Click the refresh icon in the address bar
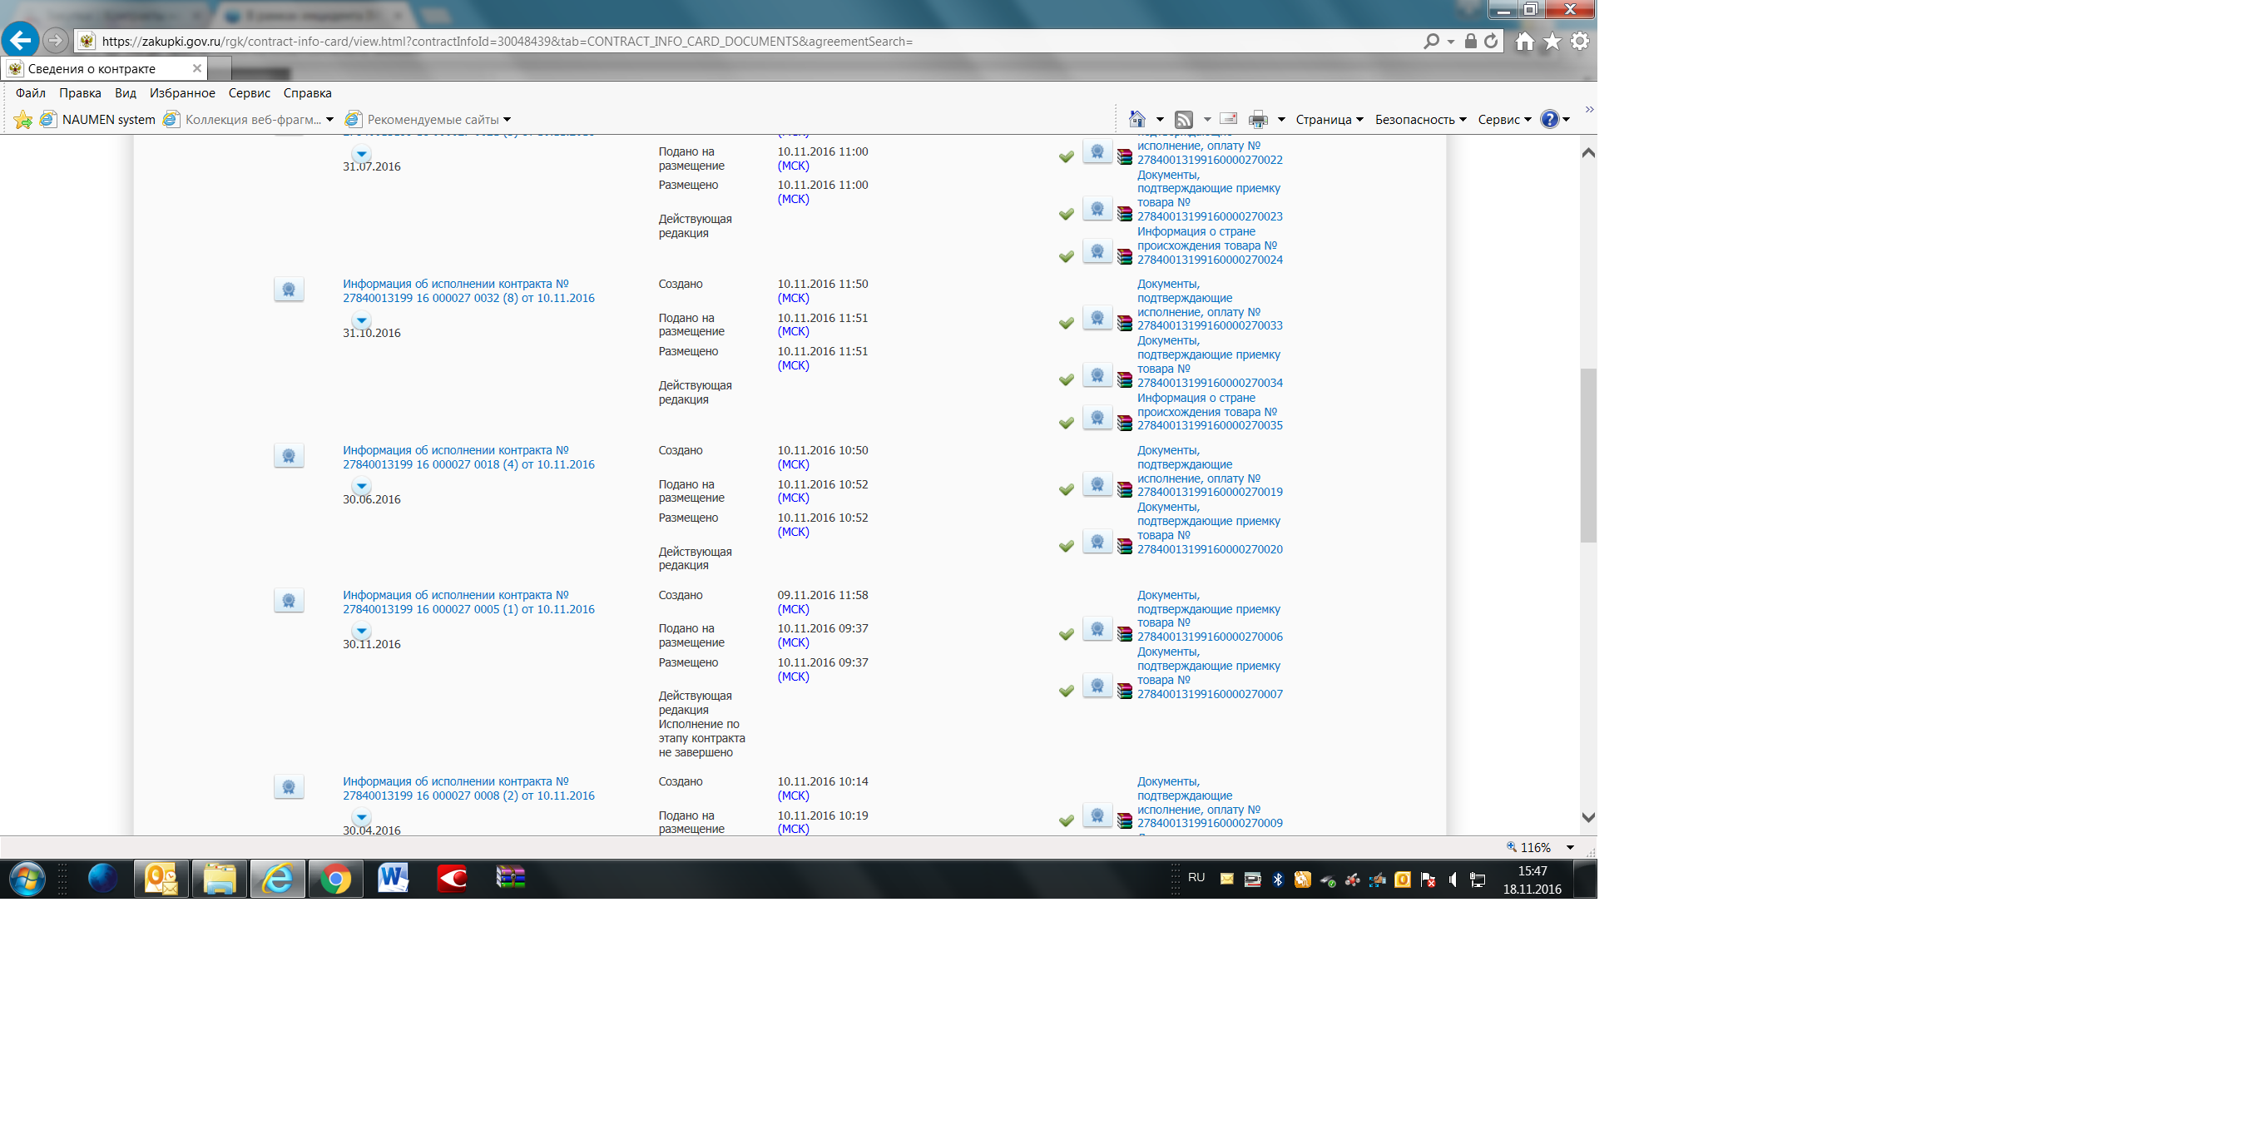Viewport: 2253px width, 1145px height. pos(1491,41)
